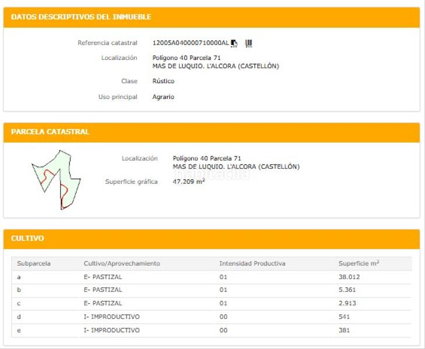Click the Cultivo section header
Viewport: 425px width, 349px height.
pyautogui.click(x=27, y=238)
